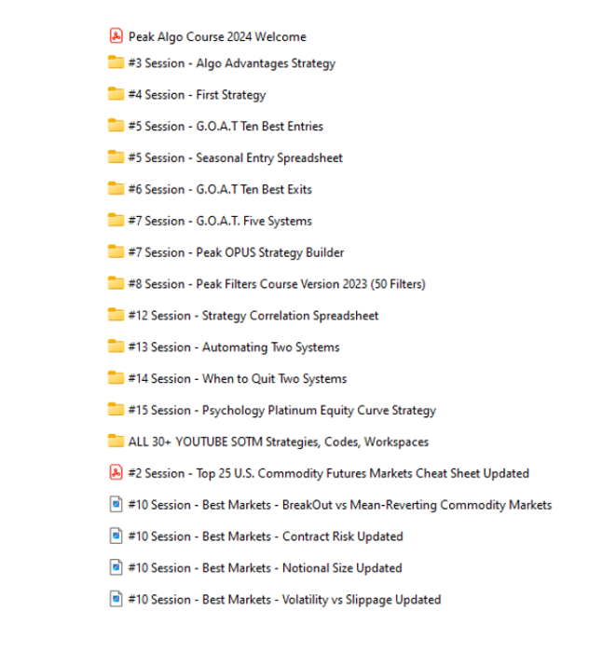Click document icon for Notional Size Updated
The width and height of the screenshot is (616, 652).
[x=116, y=568]
